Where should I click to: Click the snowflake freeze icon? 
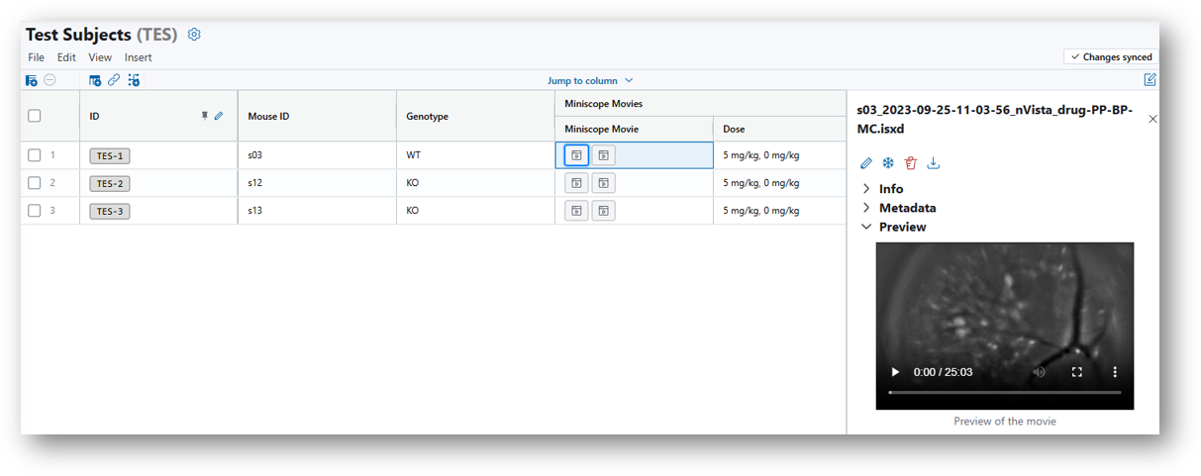tap(888, 163)
